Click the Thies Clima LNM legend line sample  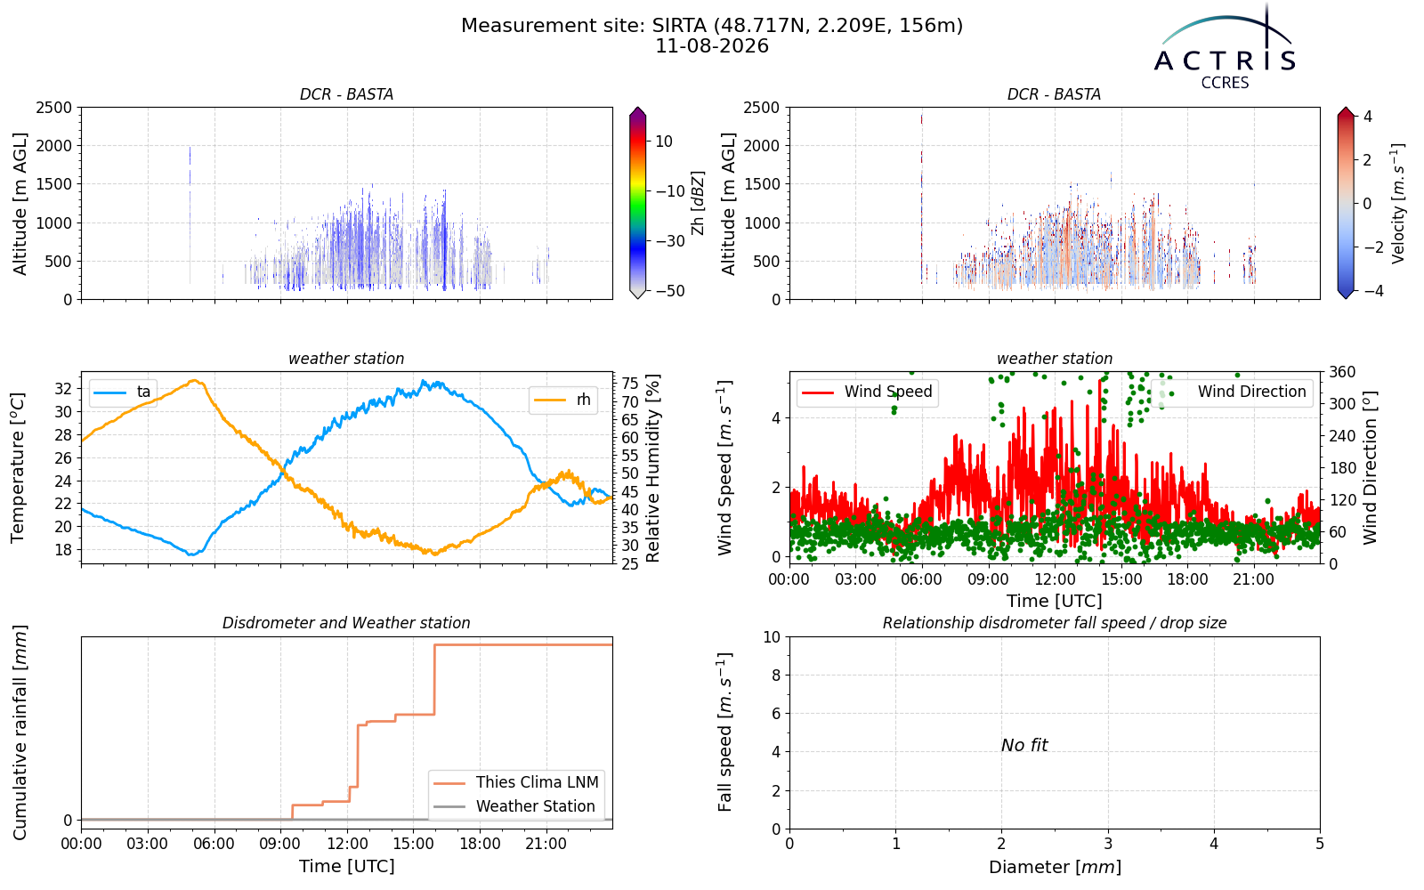(449, 783)
